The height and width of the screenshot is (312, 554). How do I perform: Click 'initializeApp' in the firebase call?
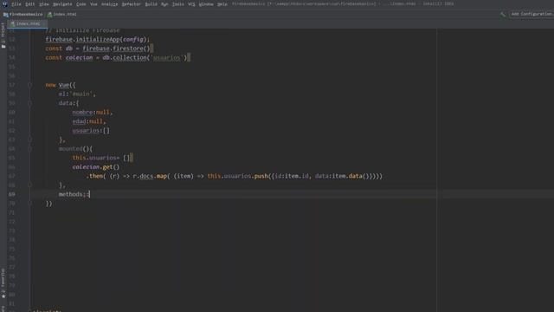[x=98, y=39]
